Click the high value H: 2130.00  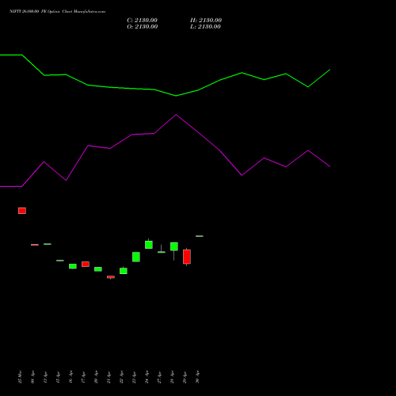click(206, 21)
